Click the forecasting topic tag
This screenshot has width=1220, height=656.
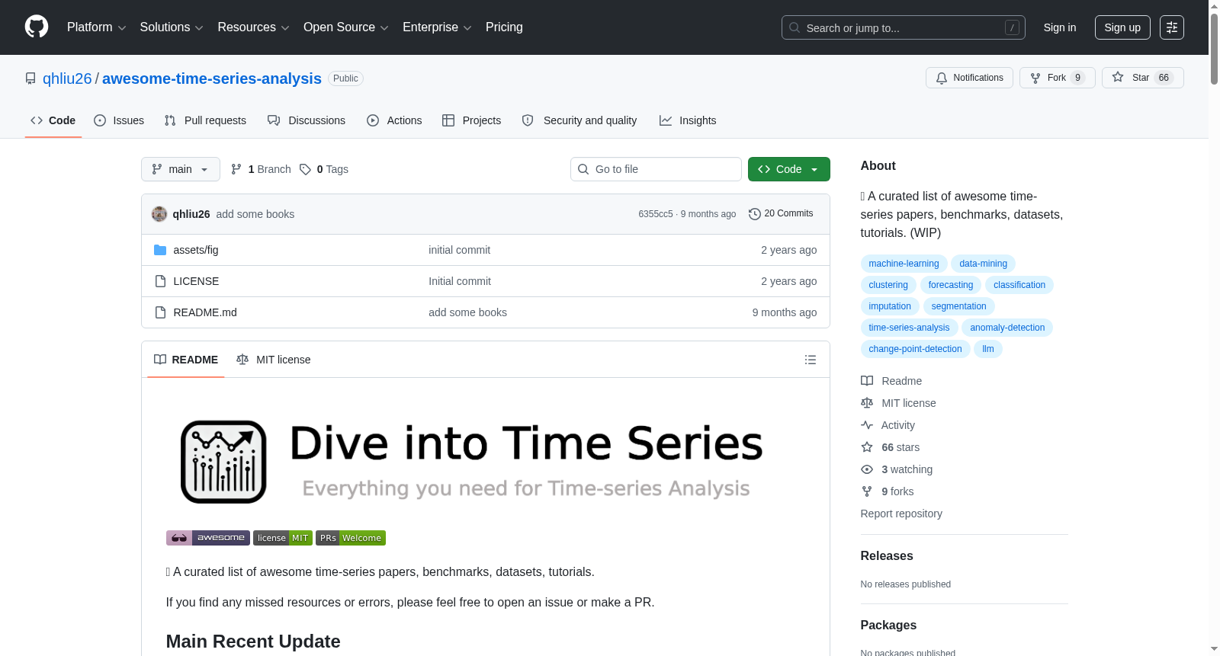click(x=951, y=285)
